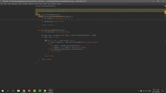Click the 'return true;' statement
Image resolution: width=166 pixels, height=93 pixels.
(x=49, y=56)
